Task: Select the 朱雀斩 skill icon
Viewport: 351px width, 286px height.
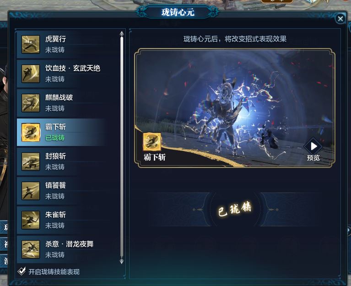Action: pyautogui.click(x=31, y=220)
